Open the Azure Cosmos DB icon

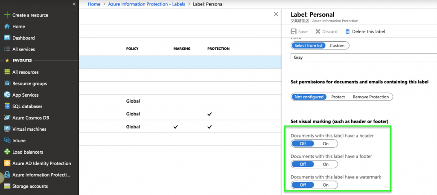[7, 118]
